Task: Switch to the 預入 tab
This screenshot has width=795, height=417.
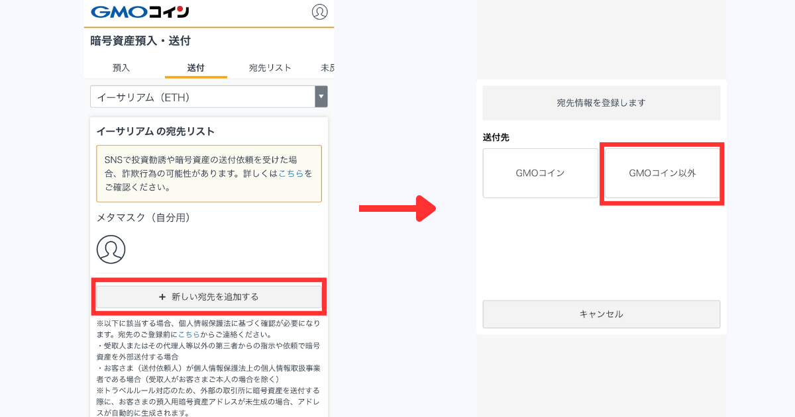Action: pos(121,68)
